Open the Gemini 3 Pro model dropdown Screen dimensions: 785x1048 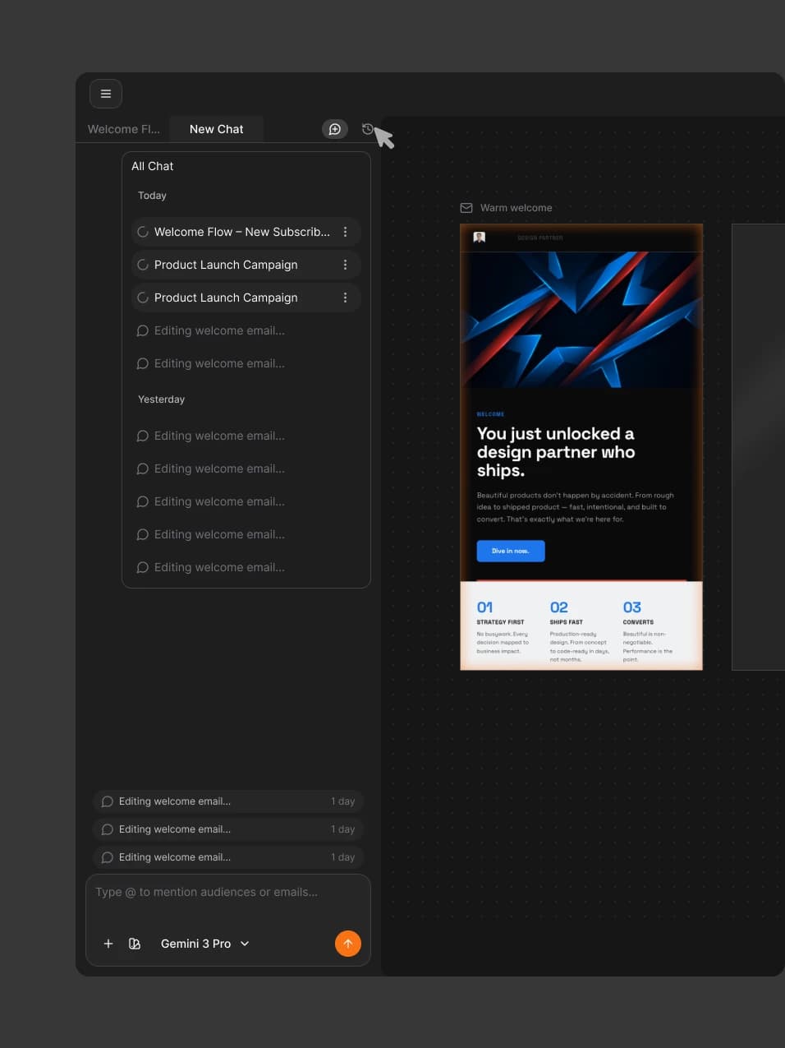coord(205,944)
